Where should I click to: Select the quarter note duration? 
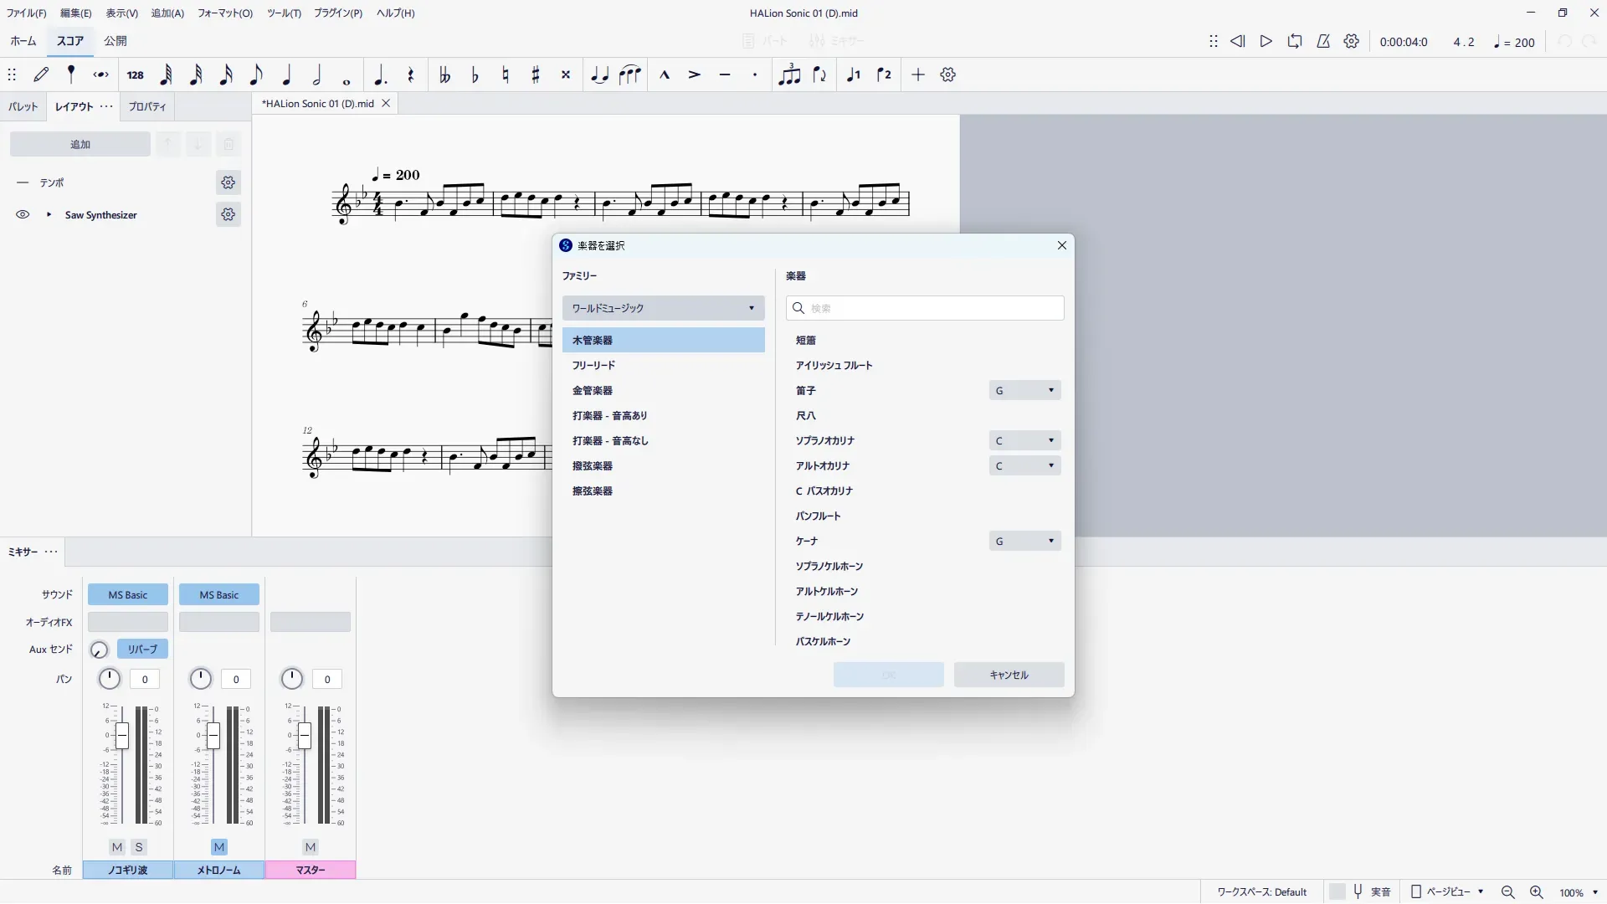286,75
